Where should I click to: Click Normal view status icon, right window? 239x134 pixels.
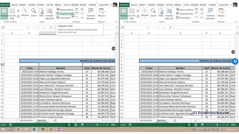[189, 125]
